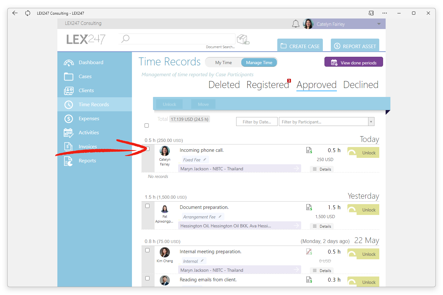Image resolution: width=443 pixels, height=295 pixels.
Task: Click Kim Chang avatar thumbnail
Action: (x=165, y=252)
